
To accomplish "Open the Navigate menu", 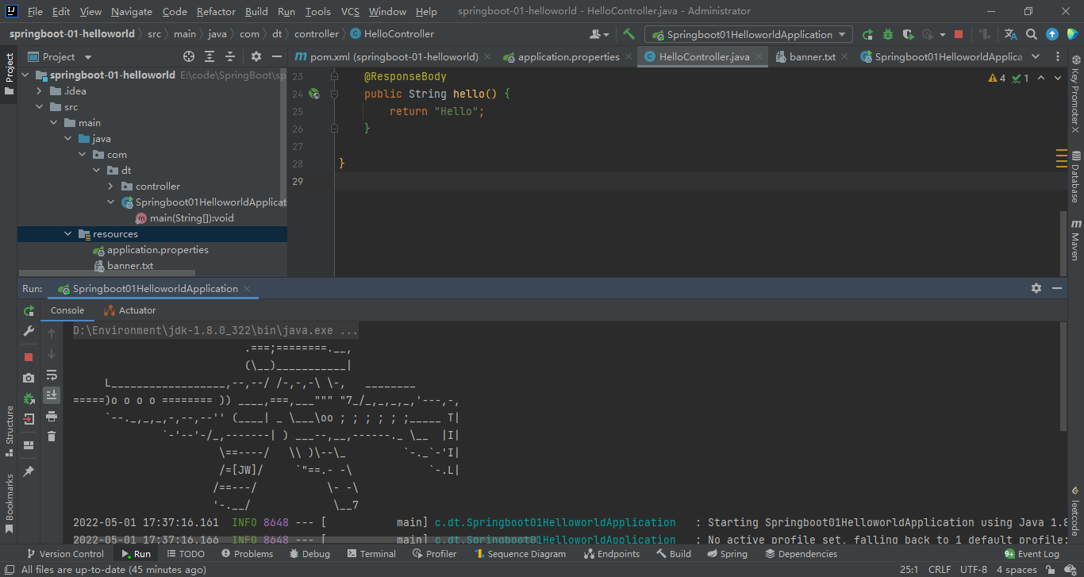I will pyautogui.click(x=132, y=11).
